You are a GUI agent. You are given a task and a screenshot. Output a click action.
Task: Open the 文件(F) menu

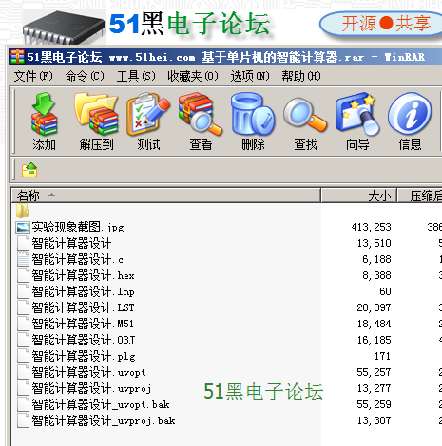[33, 76]
